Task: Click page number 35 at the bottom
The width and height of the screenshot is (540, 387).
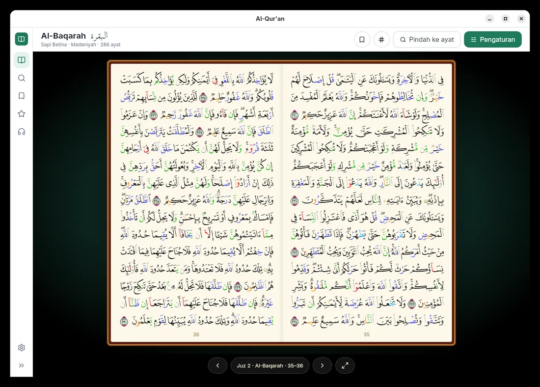Action: 366,334
